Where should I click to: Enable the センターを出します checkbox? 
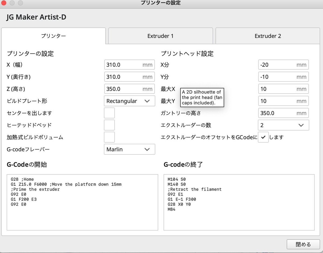[x=109, y=113]
